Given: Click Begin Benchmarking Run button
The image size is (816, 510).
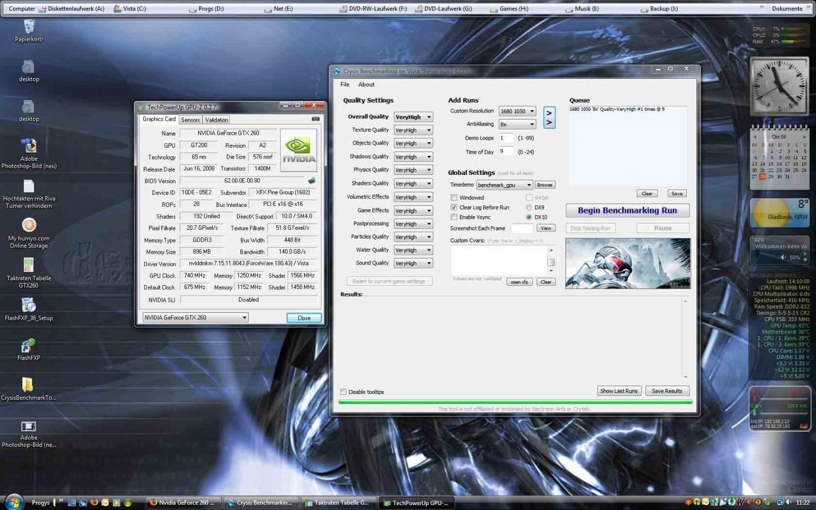Looking at the screenshot, I should [627, 210].
